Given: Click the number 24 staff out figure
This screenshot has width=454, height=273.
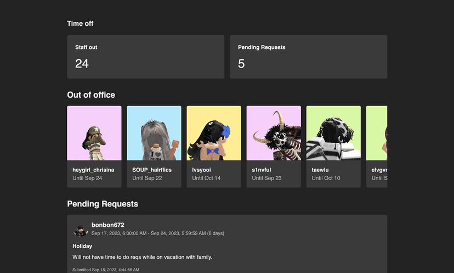Looking at the screenshot, I should [82, 64].
